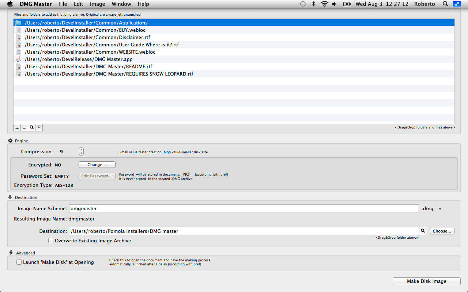Remove selected item with the minus button
468x292 pixels.
click(x=24, y=128)
